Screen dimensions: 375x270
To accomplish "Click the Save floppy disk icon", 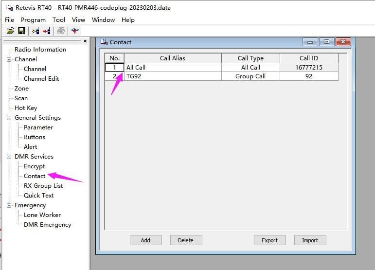I will 21,31.
